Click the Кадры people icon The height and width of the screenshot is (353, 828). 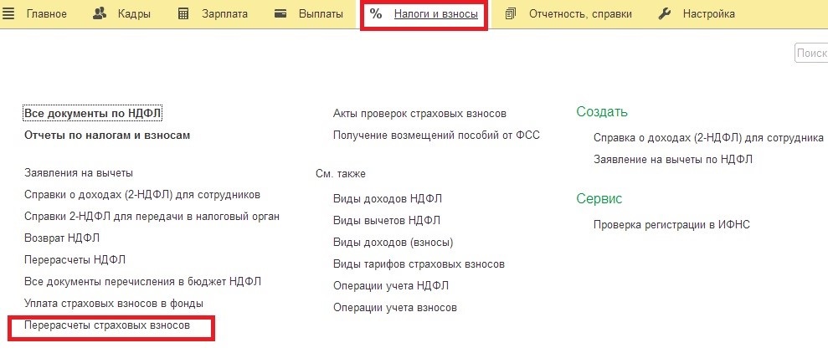[100, 13]
